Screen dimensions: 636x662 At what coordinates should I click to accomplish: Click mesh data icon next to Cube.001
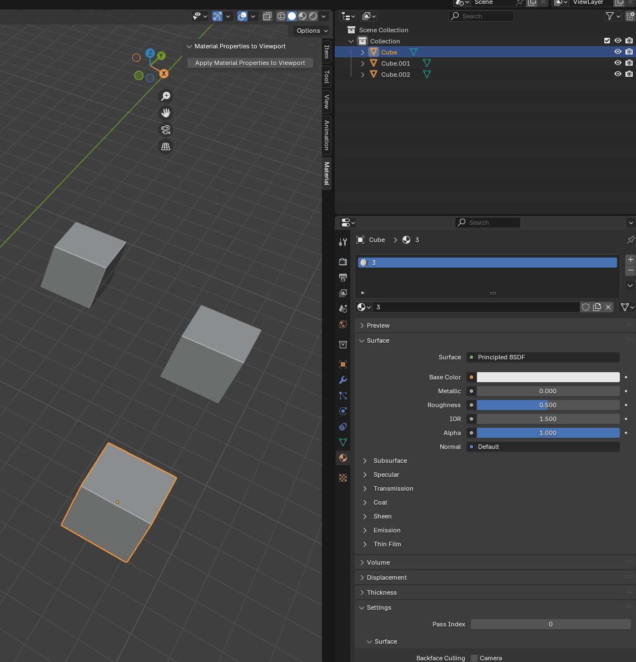click(x=426, y=63)
